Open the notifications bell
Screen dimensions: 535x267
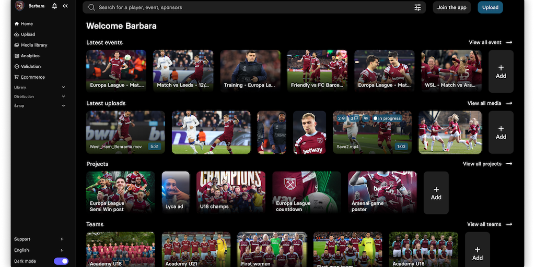pos(54,6)
